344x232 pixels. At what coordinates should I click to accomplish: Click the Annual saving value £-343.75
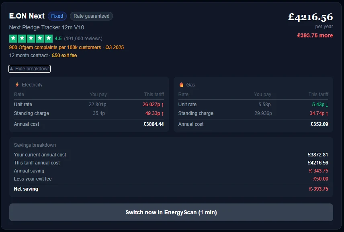319,171
